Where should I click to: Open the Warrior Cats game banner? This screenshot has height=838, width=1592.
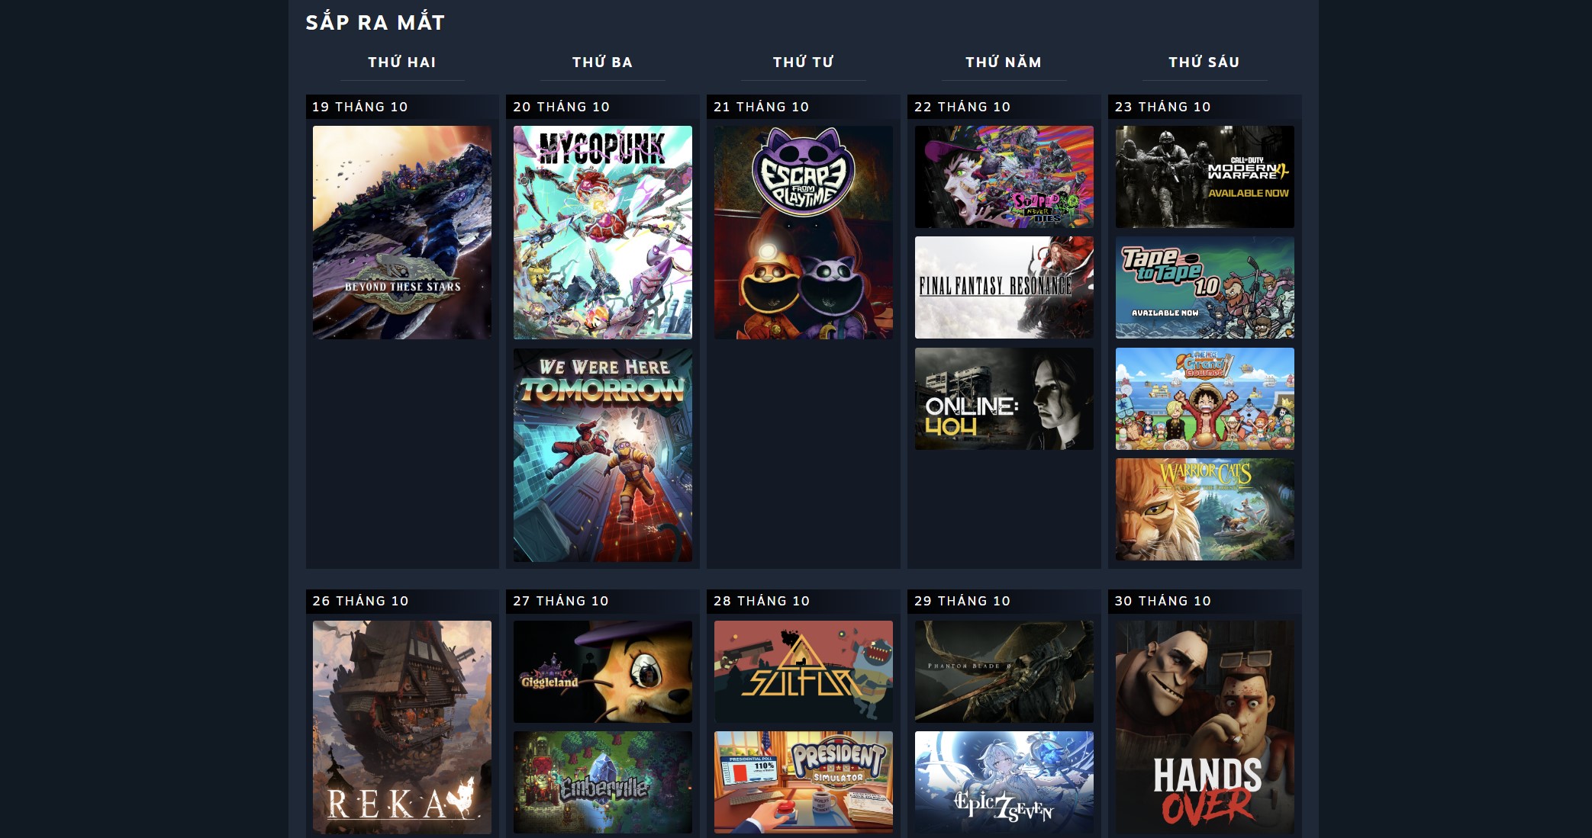1205,509
